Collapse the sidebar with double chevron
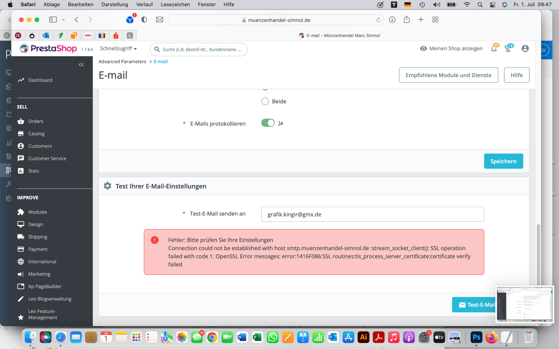 [x=81, y=65]
